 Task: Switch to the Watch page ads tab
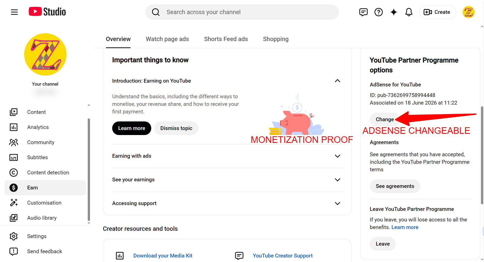(x=167, y=39)
